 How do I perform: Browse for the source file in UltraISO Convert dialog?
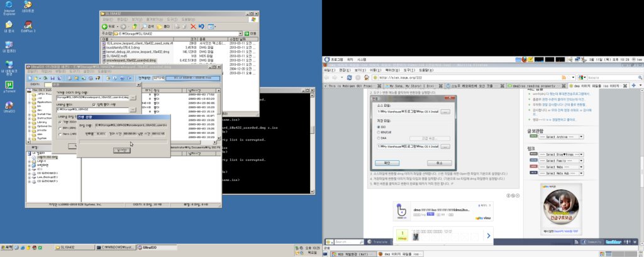133,97
